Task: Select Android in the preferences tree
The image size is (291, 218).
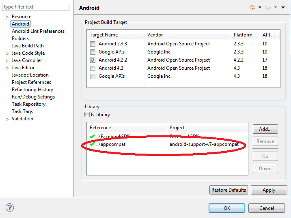Action: 20,24
